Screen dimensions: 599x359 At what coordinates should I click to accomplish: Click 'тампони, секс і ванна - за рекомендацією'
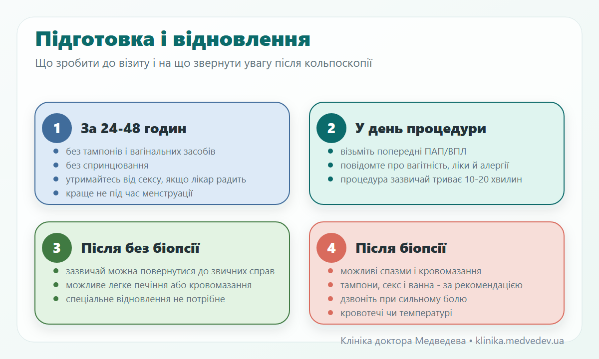pos(431,285)
